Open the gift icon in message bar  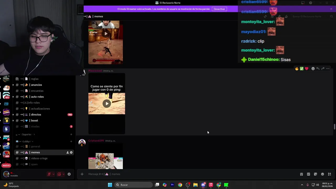302,174
